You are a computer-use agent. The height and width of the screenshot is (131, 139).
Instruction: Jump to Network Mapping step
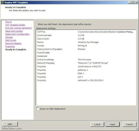tap(13, 43)
